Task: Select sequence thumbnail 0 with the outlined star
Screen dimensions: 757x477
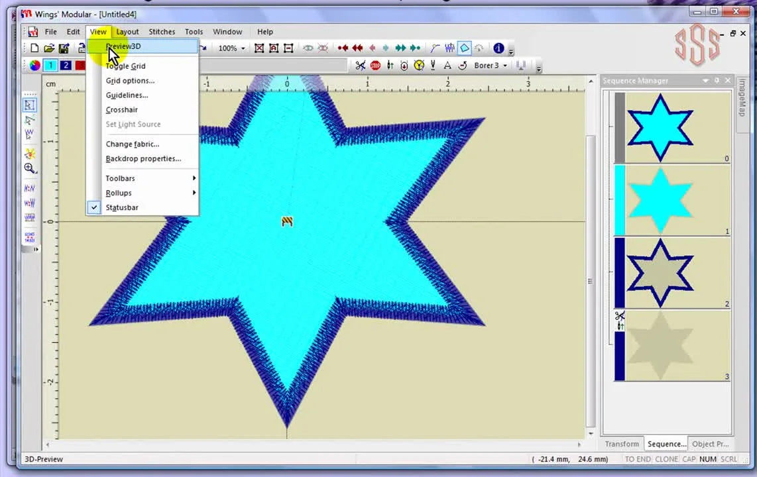Action: point(672,128)
